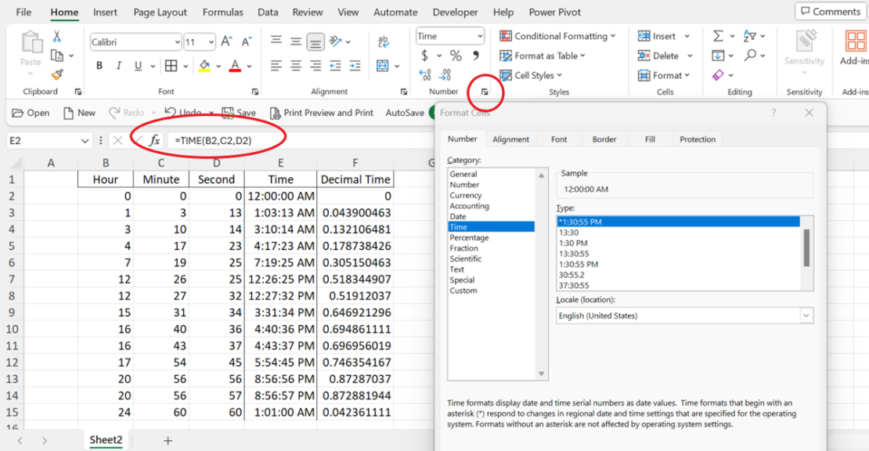Screen dimensions: 869x451
Task: Toggle bold formatting
Action: tap(99, 66)
